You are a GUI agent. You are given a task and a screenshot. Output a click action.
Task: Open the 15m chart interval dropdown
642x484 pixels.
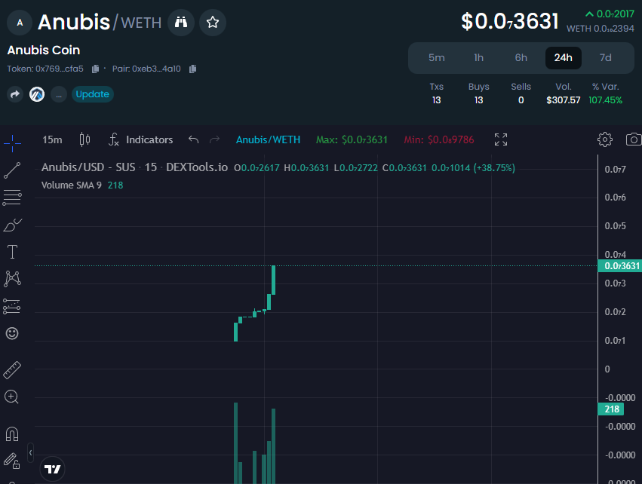click(52, 140)
